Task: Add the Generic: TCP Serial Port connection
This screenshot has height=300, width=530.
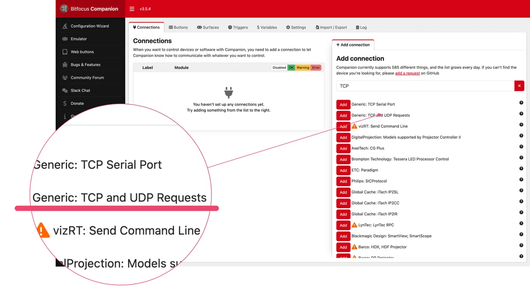Action: 343,105
